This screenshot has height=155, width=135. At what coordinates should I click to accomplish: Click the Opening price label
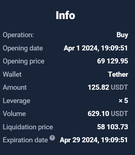[24, 61]
